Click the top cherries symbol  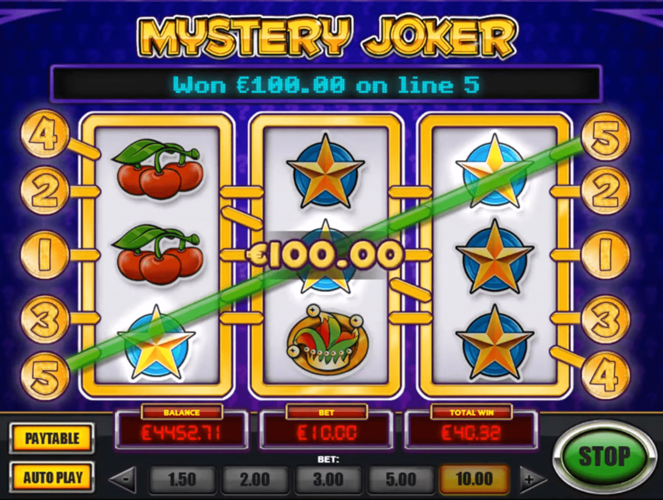(158, 167)
